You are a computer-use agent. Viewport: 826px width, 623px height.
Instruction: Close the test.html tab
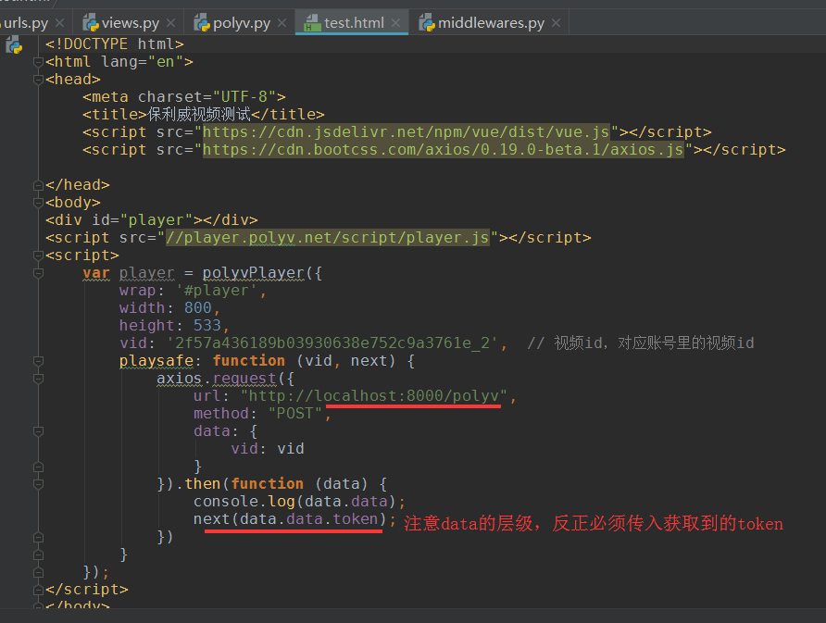click(395, 23)
